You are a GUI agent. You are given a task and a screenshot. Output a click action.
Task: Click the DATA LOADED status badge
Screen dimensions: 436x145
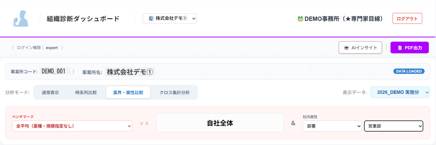pos(409,71)
